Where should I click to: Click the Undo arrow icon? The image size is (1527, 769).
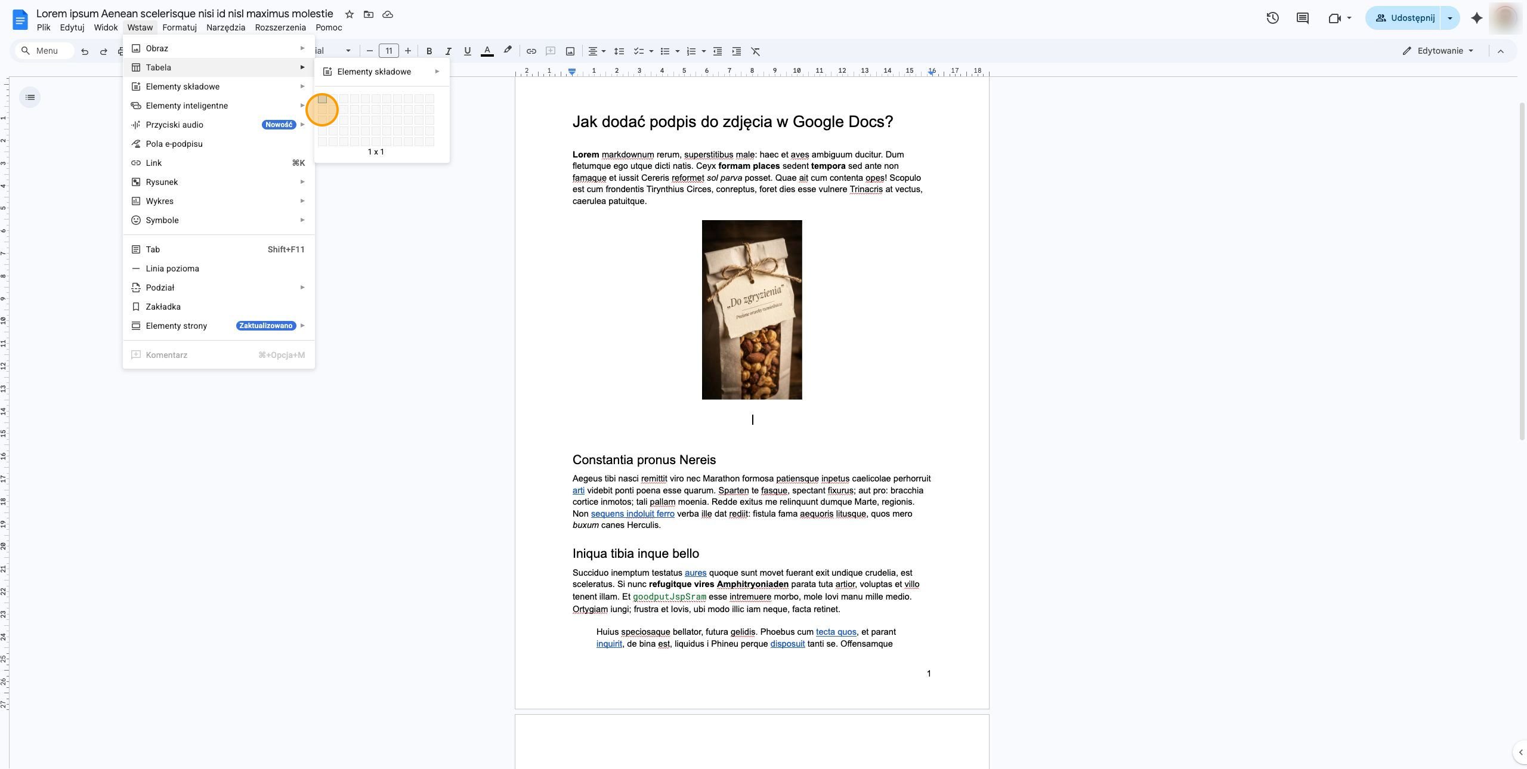tap(85, 51)
